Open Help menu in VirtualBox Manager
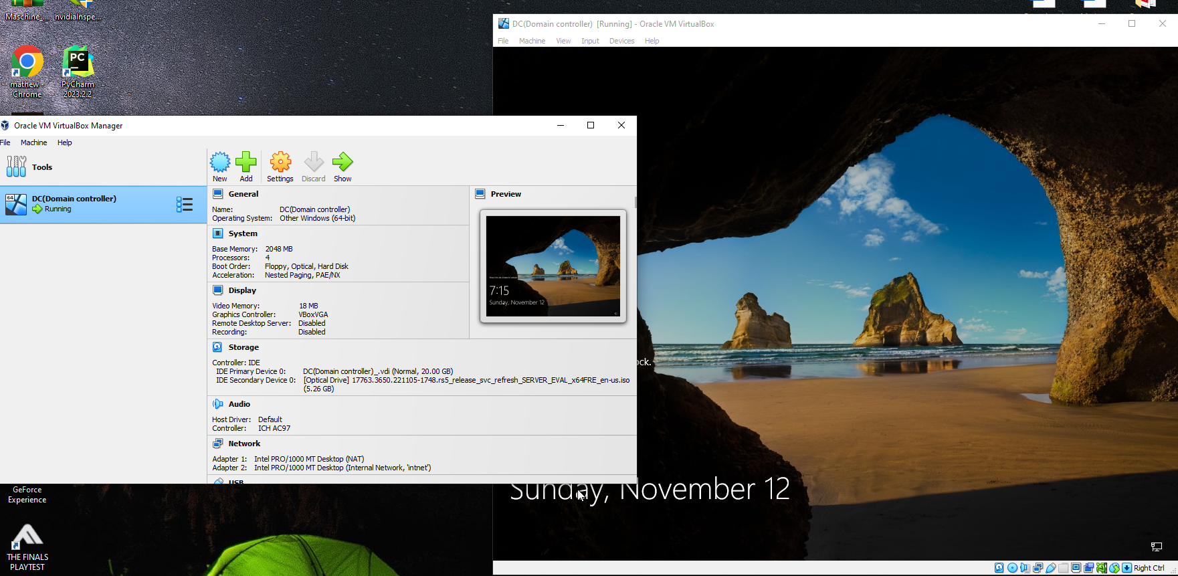The width and height of the screenshot is (1178, 576). (x=65, y=142)
